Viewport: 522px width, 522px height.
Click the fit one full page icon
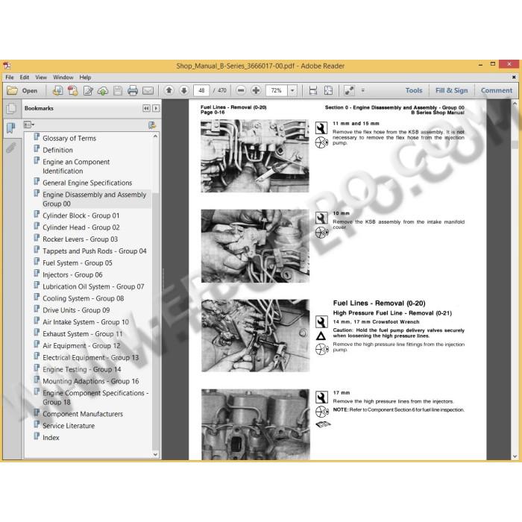click(328, 90)
